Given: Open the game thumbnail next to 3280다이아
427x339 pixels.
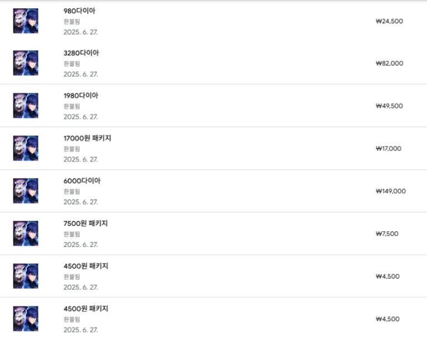Looking at the screenshot, I should 26,63.
